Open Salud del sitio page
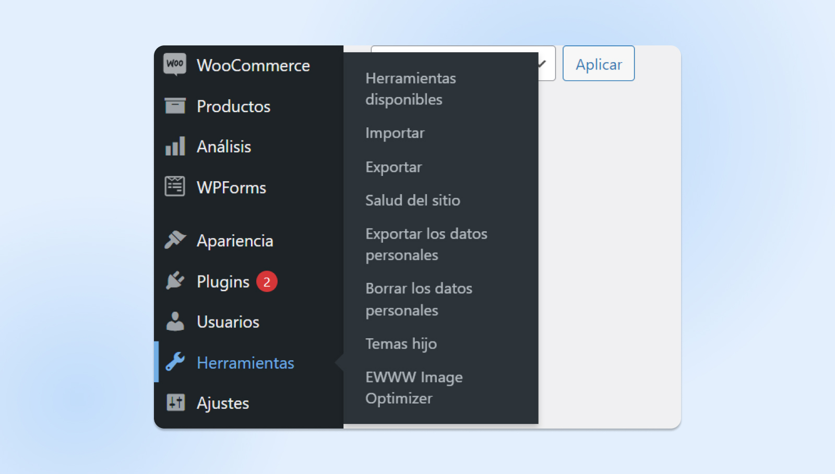Viewport: 835px width, 474px height. click(x=412, y=200)
